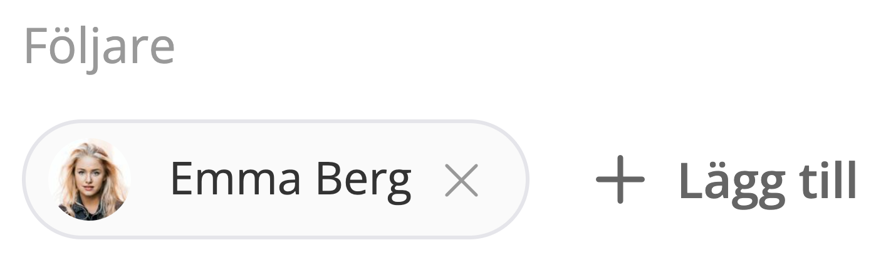
Task: Tap Emma Berg's round profile photo
Action: [x=90, y=179]
